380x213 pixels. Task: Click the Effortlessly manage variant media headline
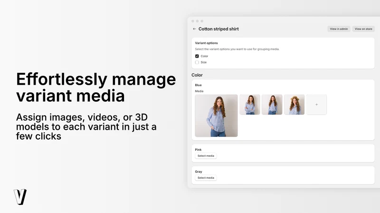[96, 88]
